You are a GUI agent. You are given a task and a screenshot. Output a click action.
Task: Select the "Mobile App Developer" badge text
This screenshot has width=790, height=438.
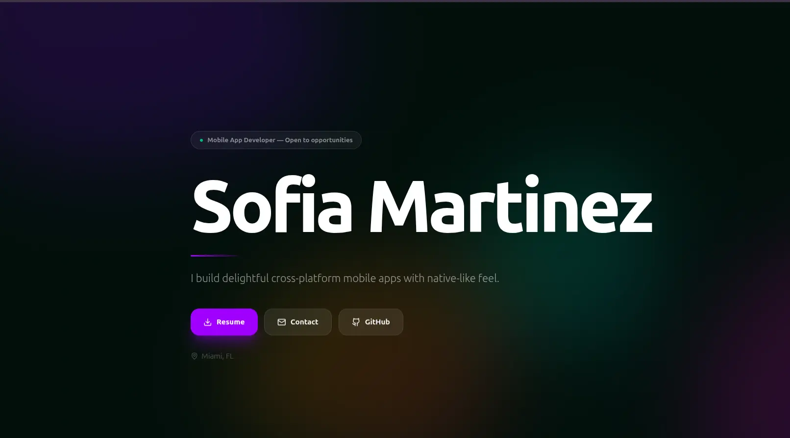tap(241, 140)
